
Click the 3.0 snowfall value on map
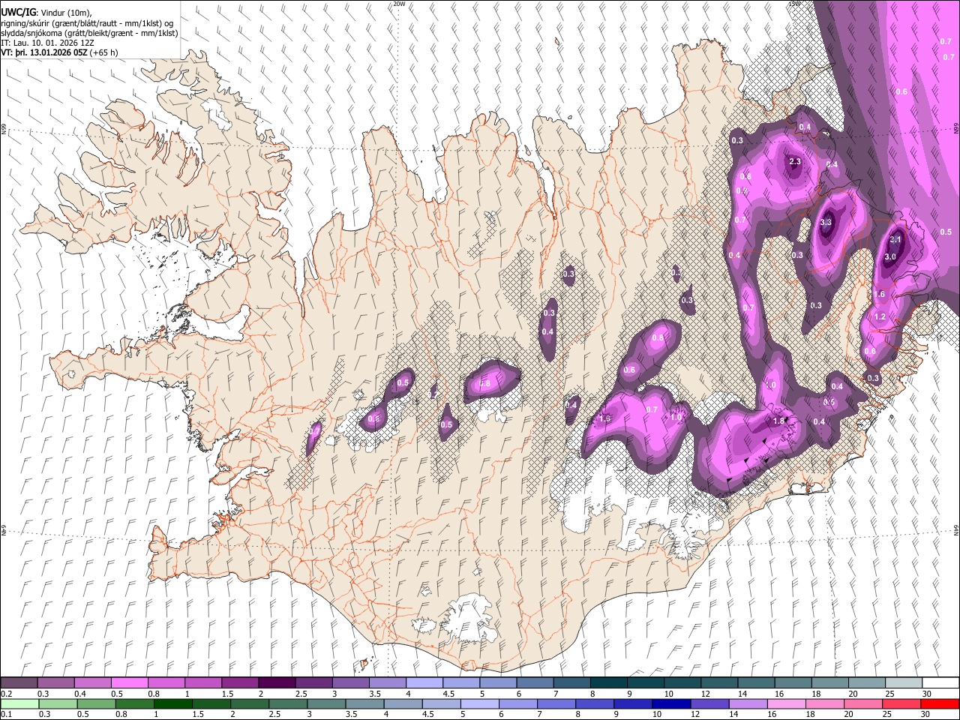(x=890, y=256)
